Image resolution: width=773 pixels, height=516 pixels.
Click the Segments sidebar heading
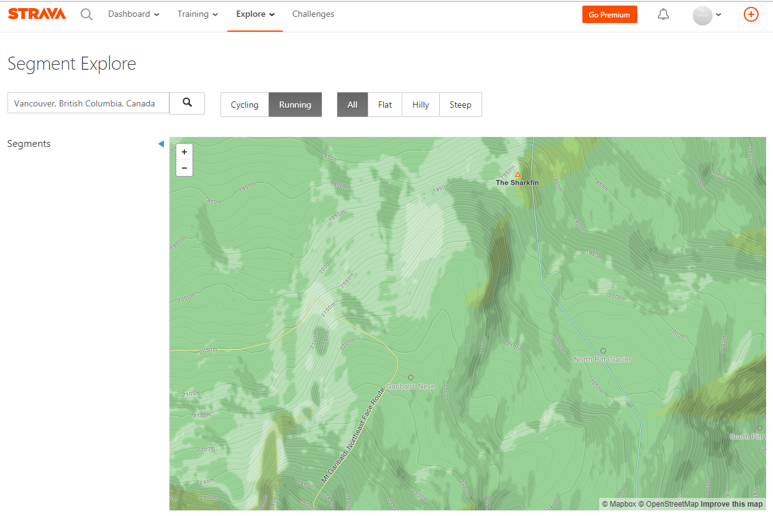[29, 144]
